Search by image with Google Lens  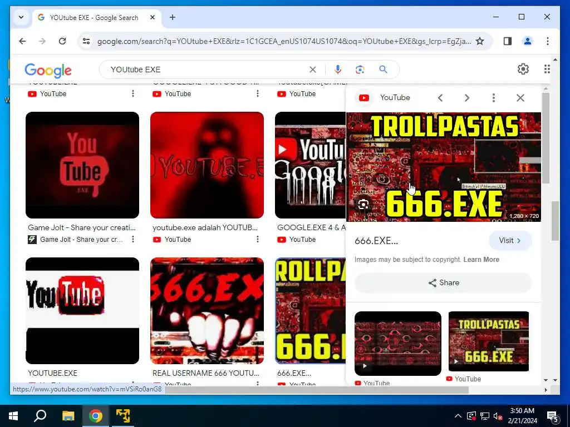[x=360, y=69]
